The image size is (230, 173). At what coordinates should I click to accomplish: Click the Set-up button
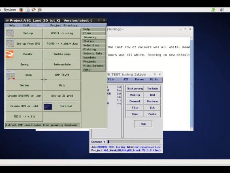[24, 33]
